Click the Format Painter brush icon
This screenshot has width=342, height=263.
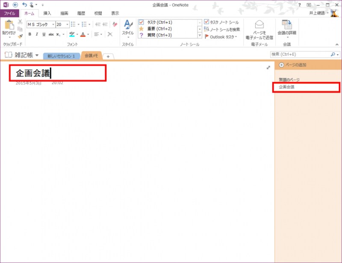coord(20,37)
